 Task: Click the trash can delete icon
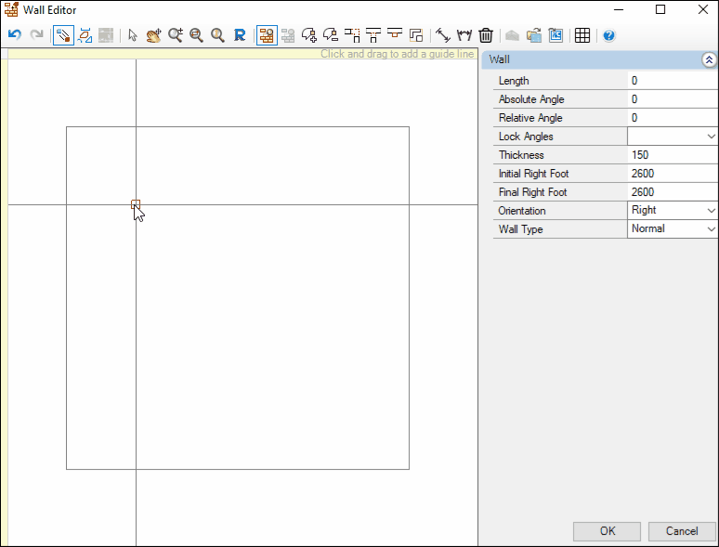(486, 35)
